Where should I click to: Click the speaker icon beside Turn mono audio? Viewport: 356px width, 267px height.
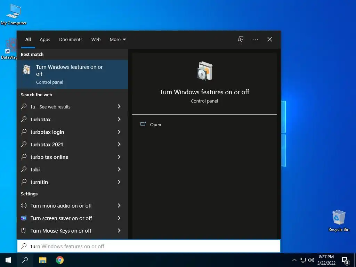click(x=24, y=205)
